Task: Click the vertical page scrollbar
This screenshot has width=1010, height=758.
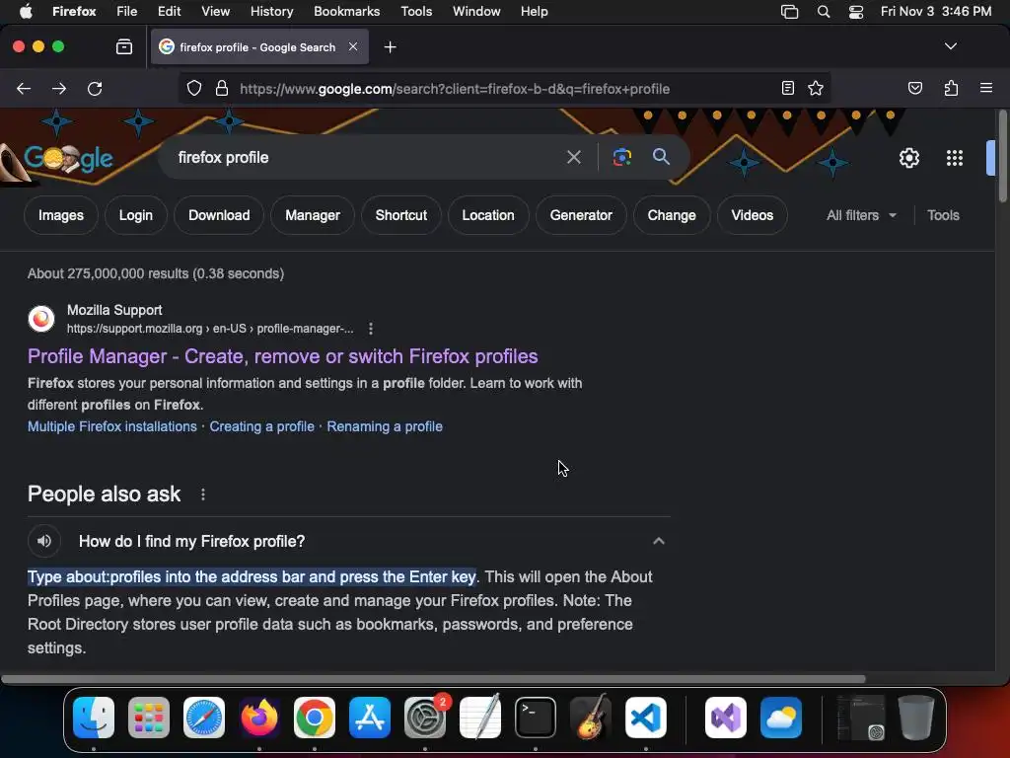Action: click(1003, 157)
